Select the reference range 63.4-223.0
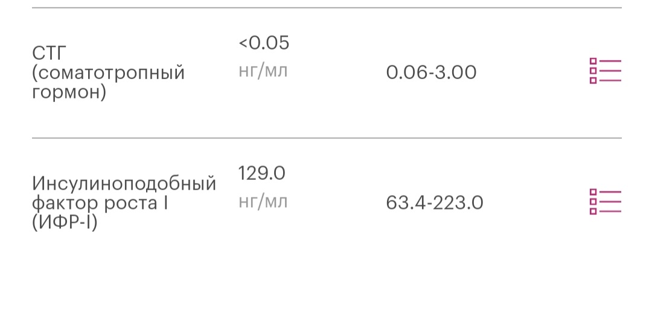Viewport: 652px width, 317px height. click(434, 203)
